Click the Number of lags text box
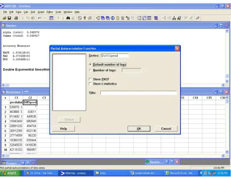The width and height of the screenshot is (231, 178). [x=131, y=70]
